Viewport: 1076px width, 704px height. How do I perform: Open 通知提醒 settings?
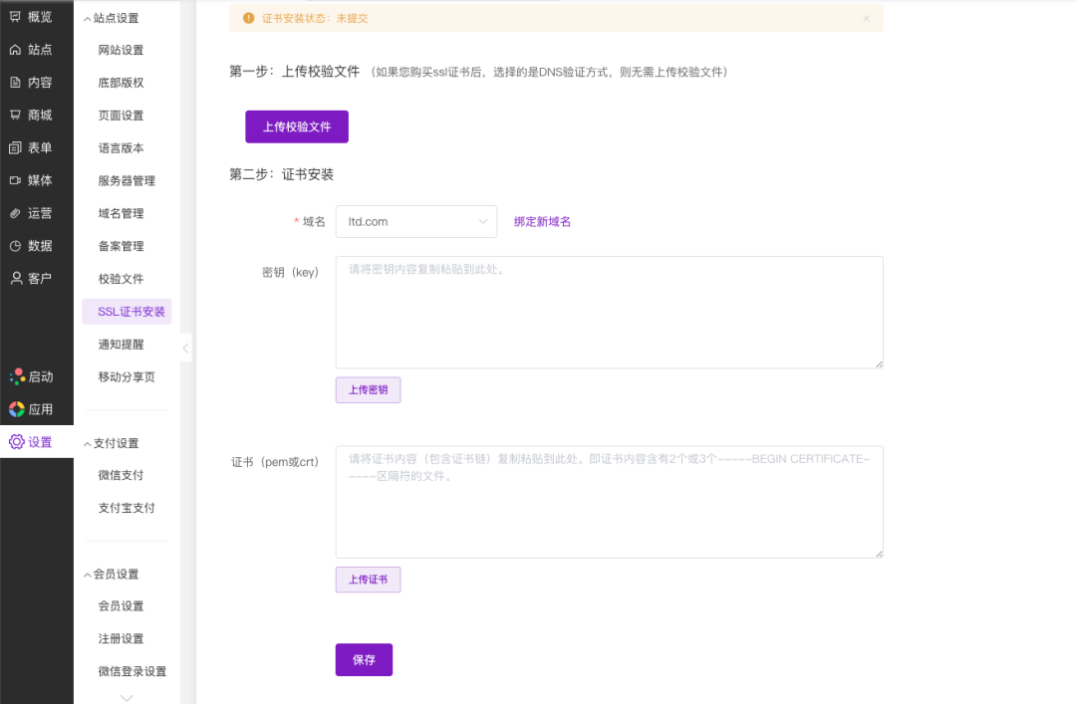coord(121,345)
